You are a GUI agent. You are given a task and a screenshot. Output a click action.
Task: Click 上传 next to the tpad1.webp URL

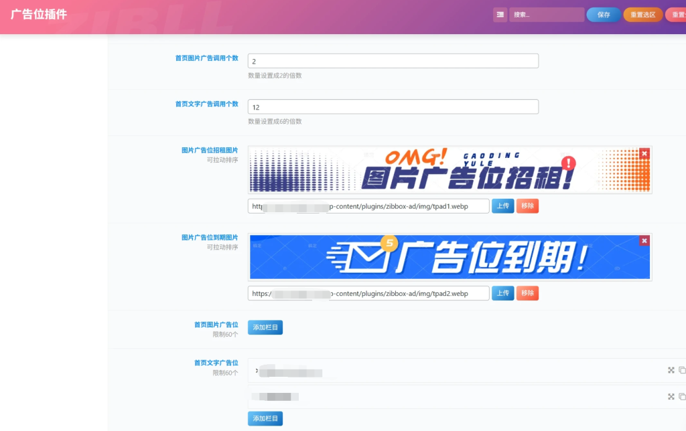pyautogui.click(x=502, y=206)
